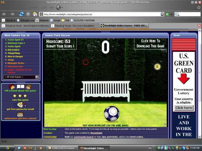Click Here To Download This Game

(x=151, y=44)
